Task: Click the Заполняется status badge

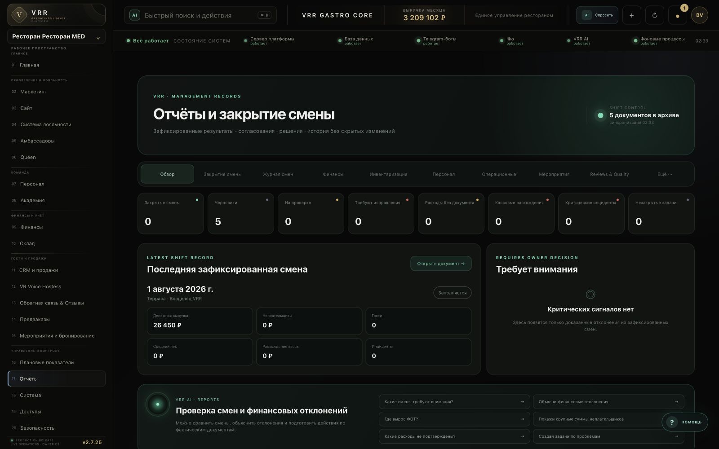Action: coord(453,293)
